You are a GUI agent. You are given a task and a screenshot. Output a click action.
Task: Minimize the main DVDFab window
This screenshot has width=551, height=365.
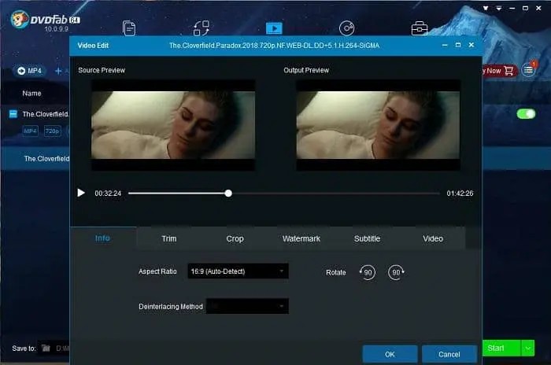click(x=512, y=8)
